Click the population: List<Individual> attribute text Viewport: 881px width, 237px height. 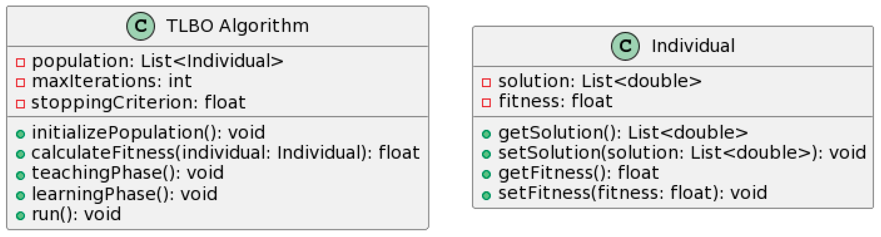point(157,62)
